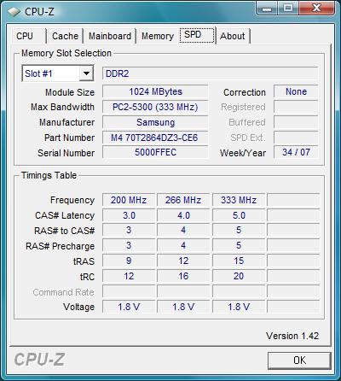Click the maximize window button
This screenshot has height=381, width=341.
[x=288, y=9]
